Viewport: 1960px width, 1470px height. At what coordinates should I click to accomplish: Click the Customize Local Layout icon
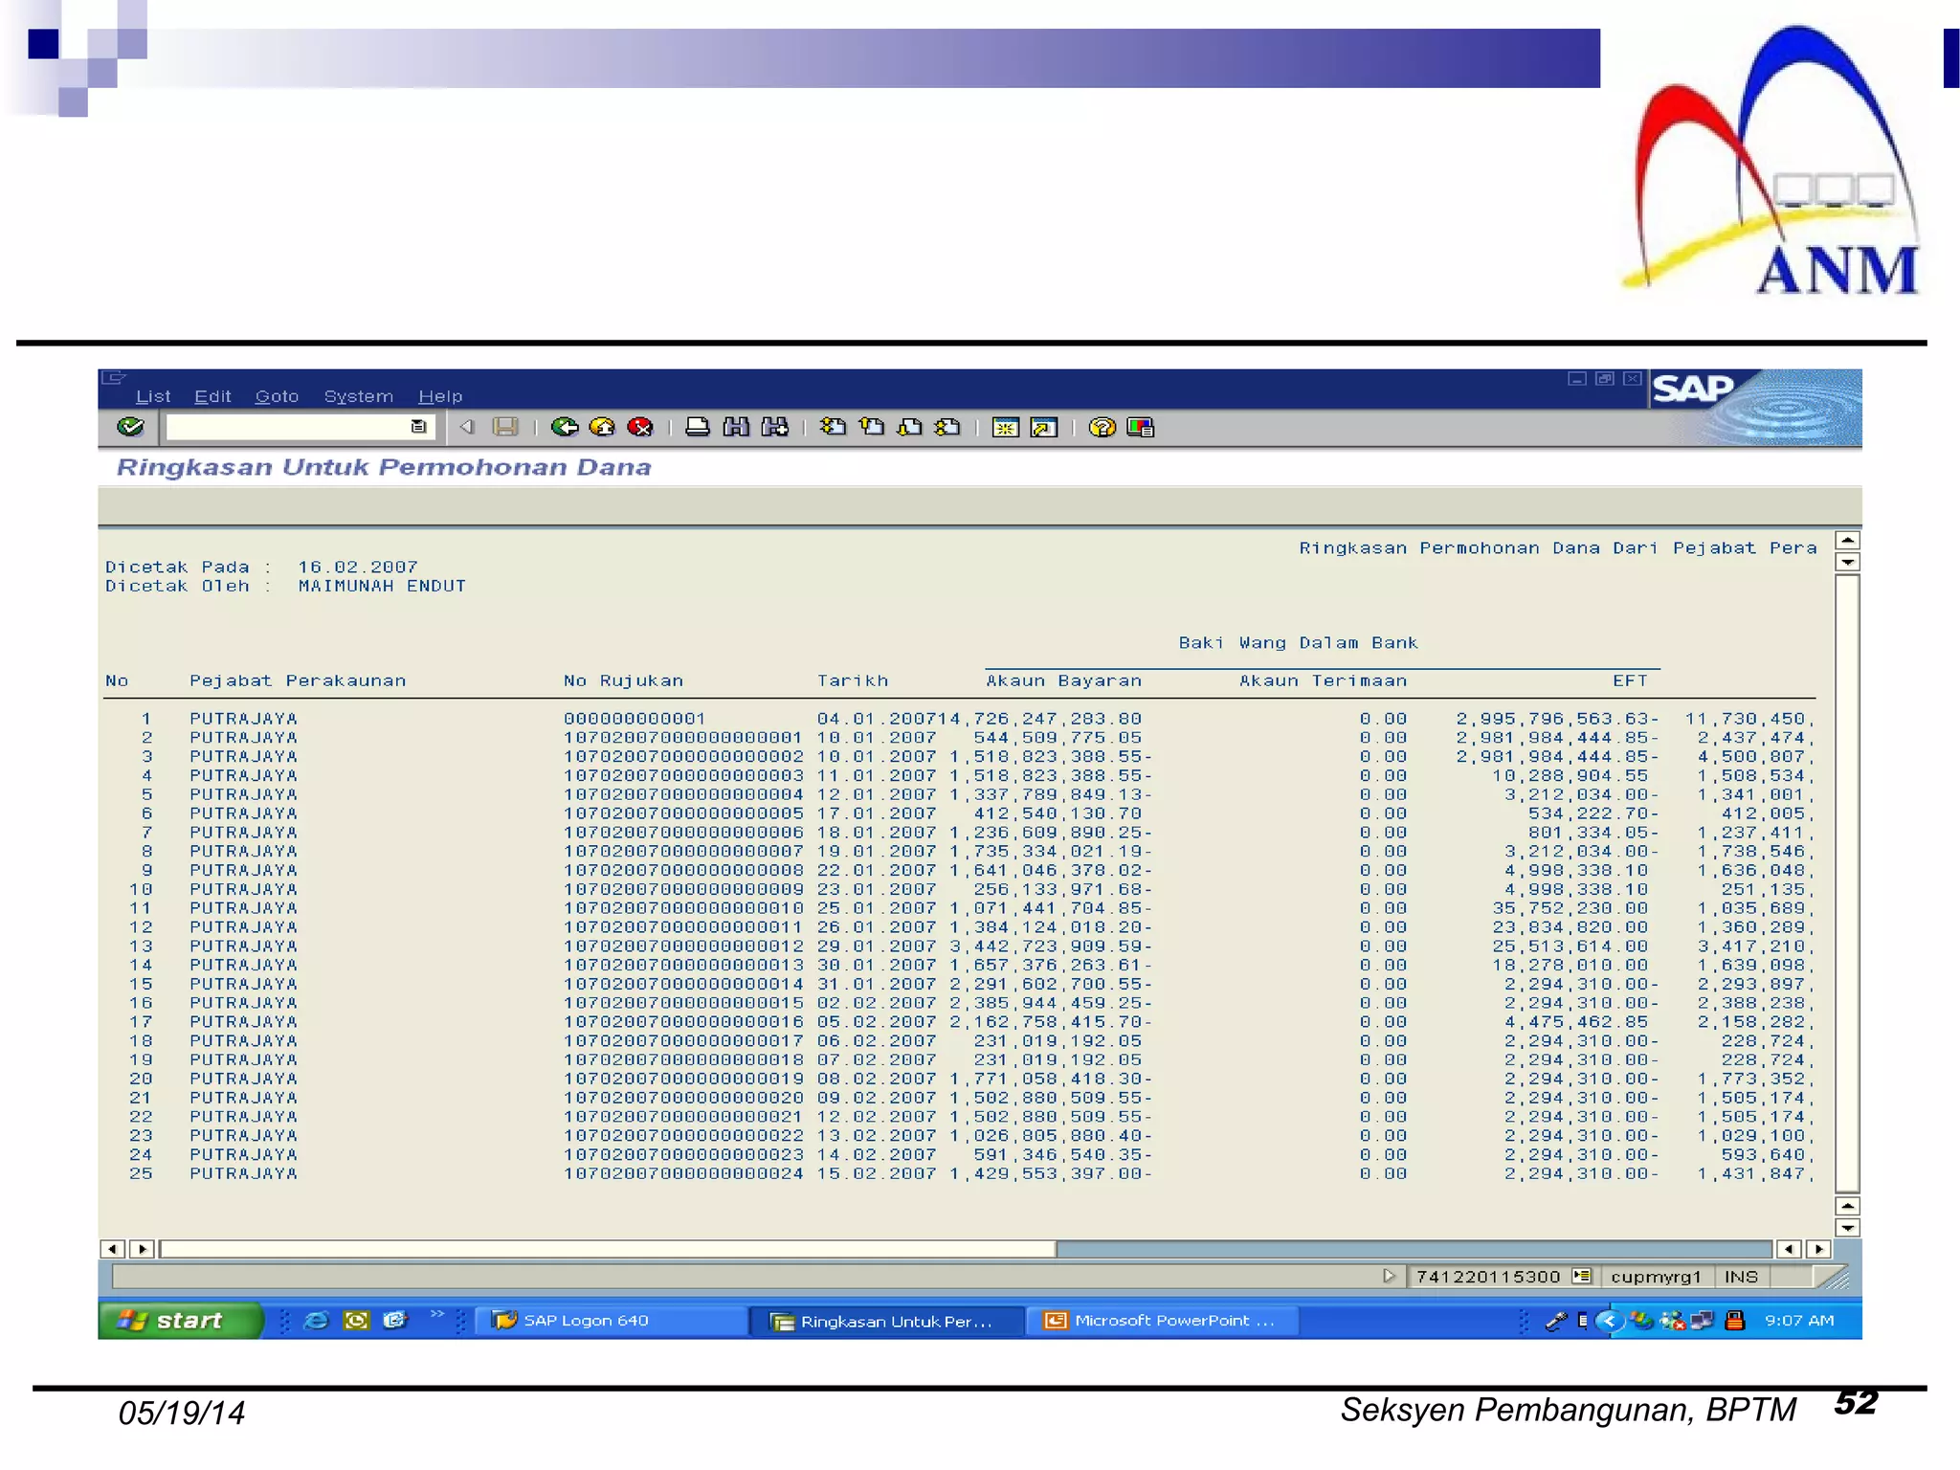tap(1140, 427)
